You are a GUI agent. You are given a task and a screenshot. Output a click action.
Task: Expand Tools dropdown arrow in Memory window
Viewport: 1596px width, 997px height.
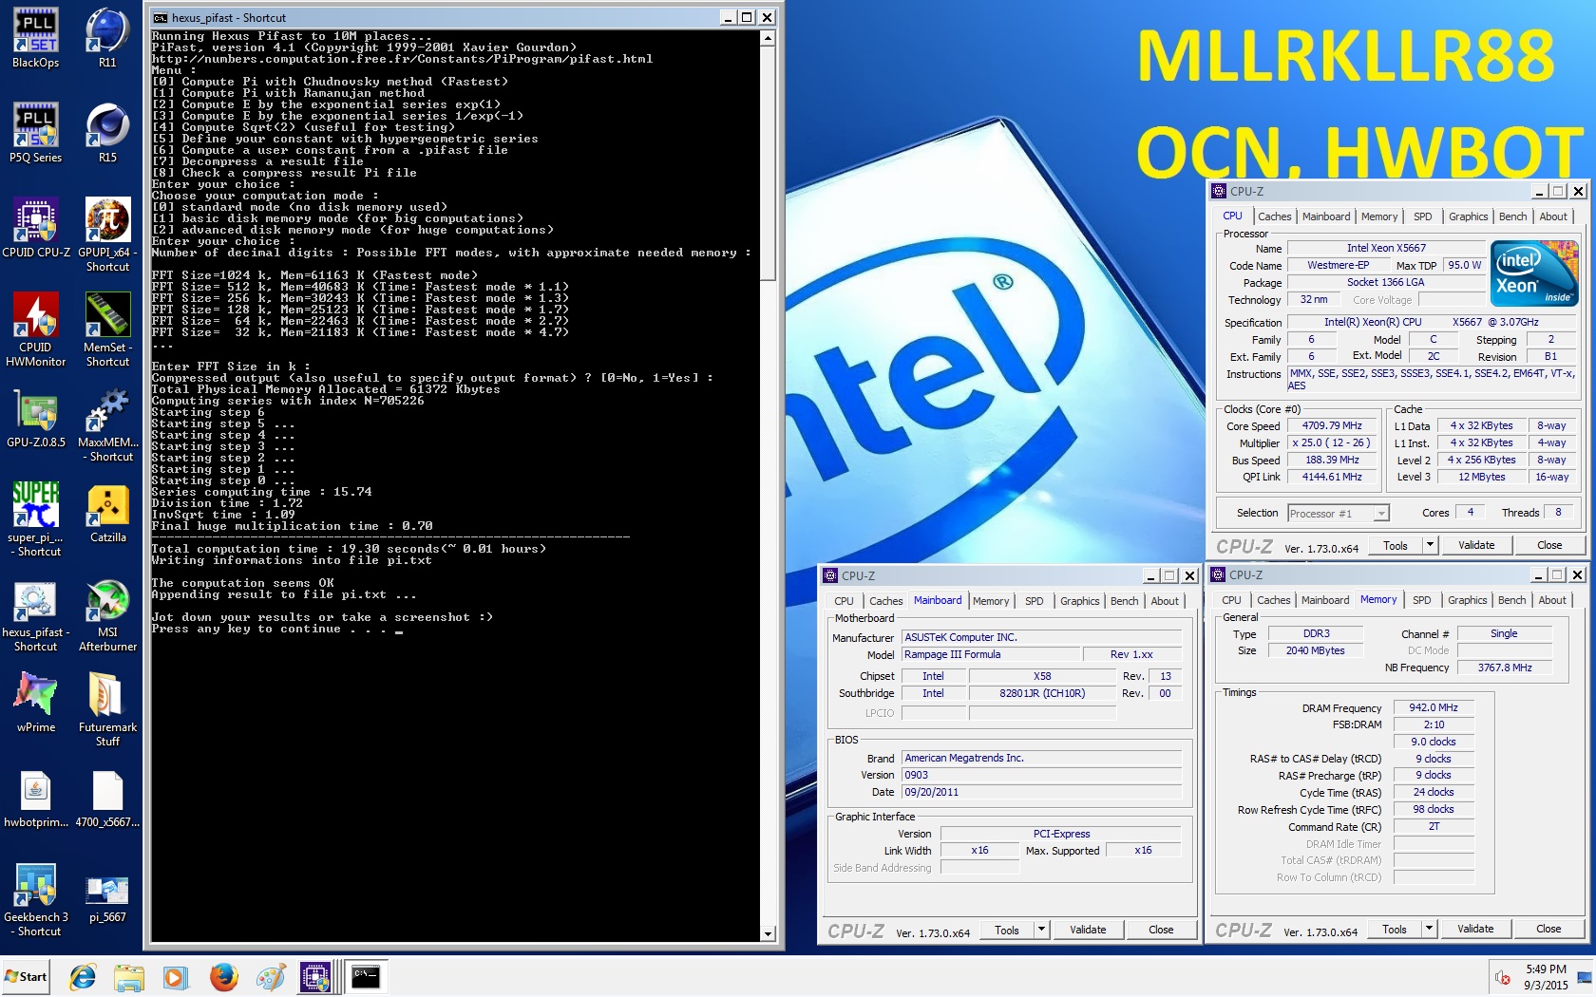point(1429,929)
